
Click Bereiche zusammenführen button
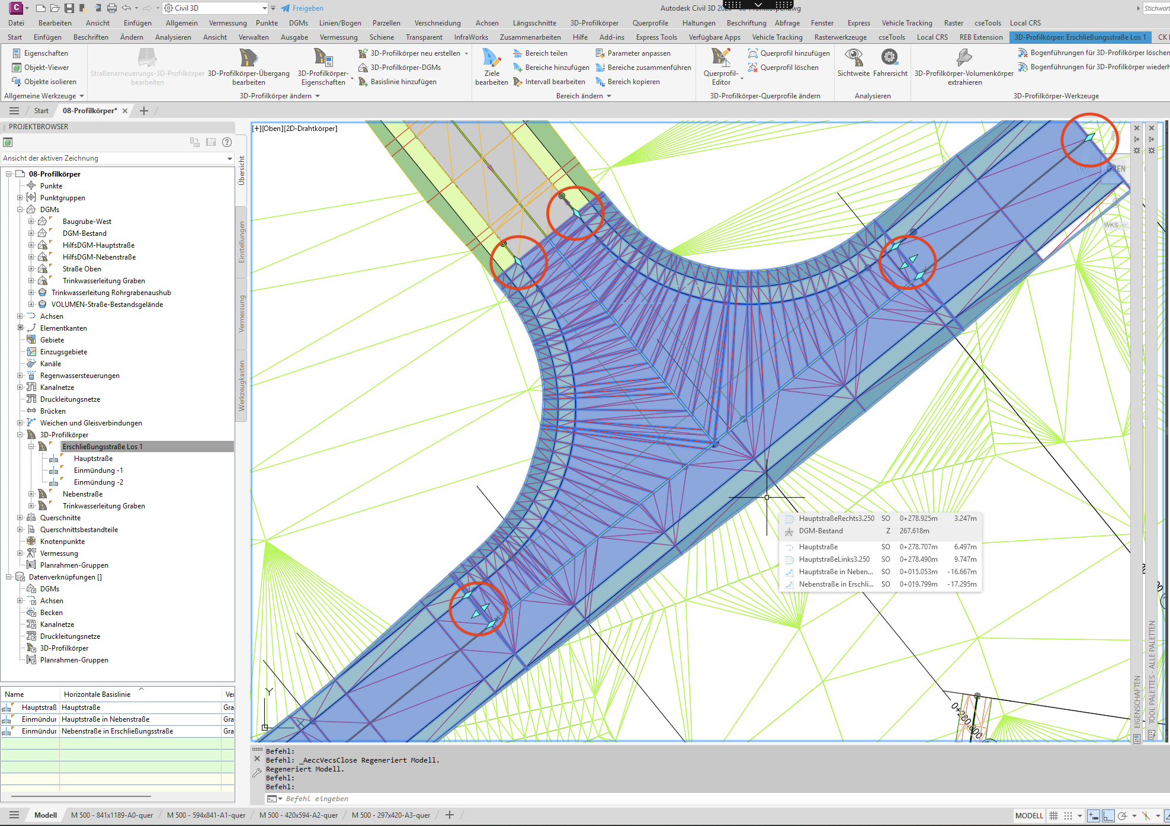(x=643, y=68)
